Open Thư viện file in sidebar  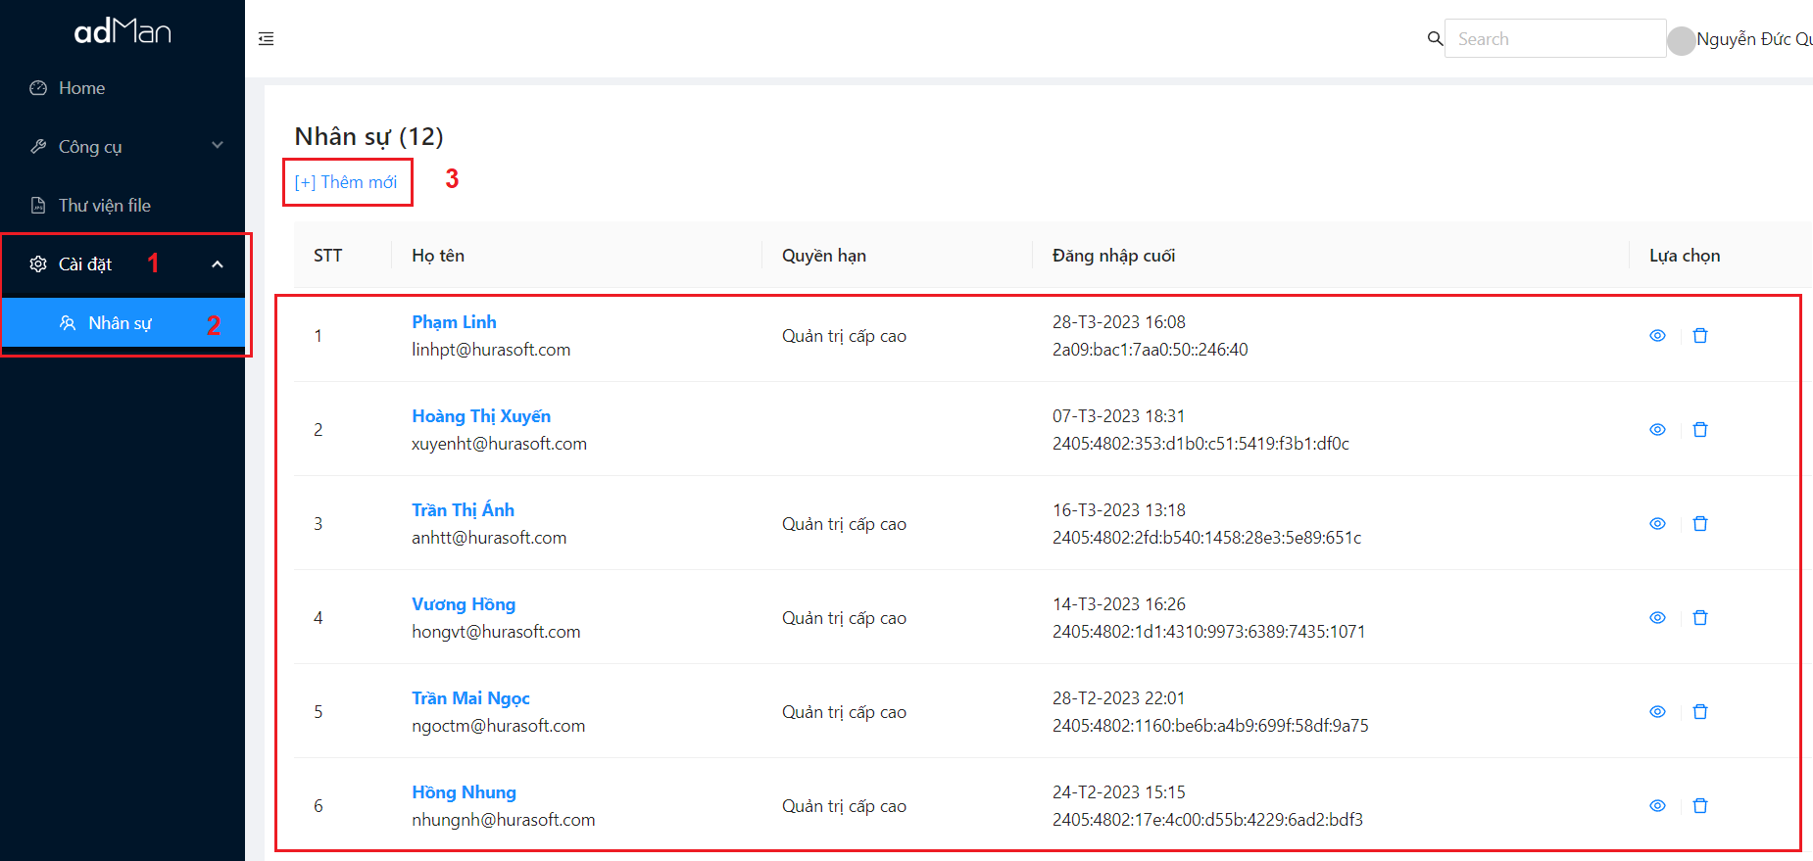[104, 206]
